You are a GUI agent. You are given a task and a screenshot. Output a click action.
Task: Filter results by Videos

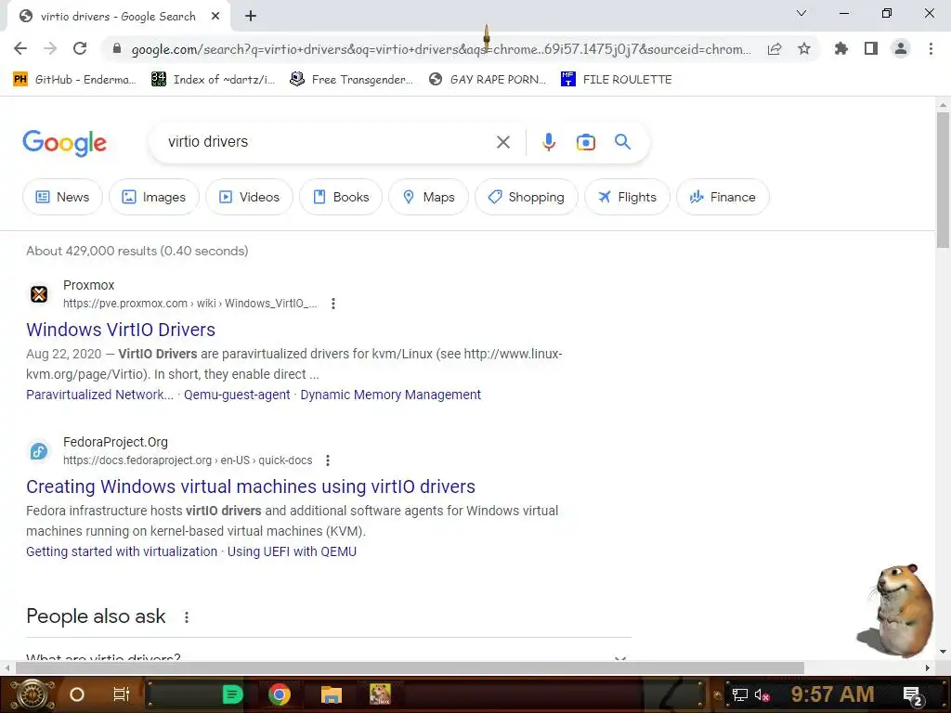[x=249, y=197]
